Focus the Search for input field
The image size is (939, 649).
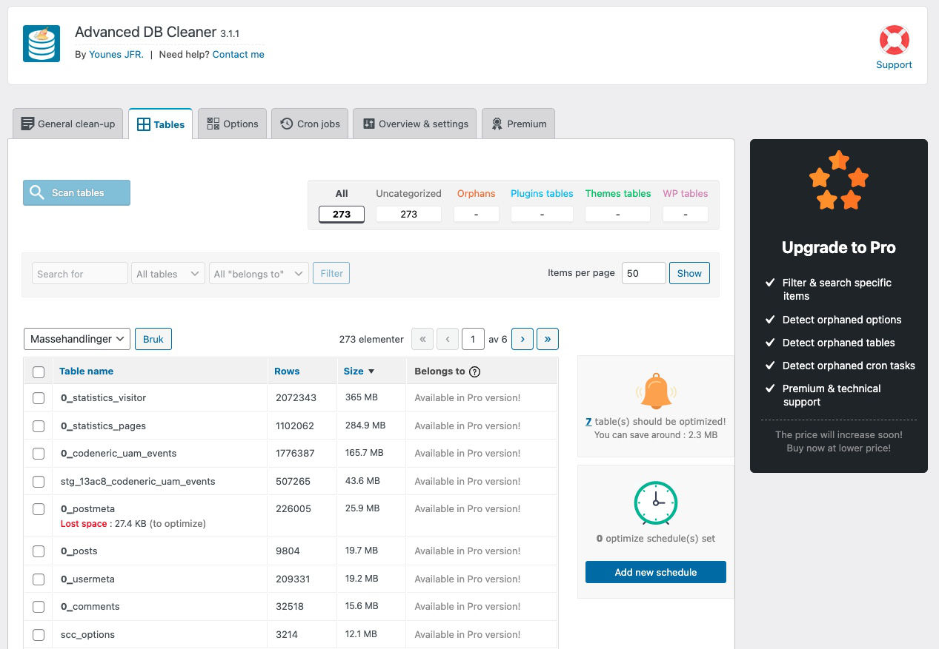pyautogui.click(x=80, y=274)
